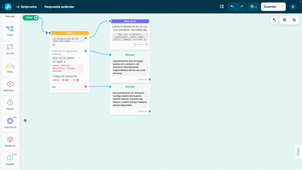302x170 pixels.
Task: Zoom out of the canvas
Action: 294,20
